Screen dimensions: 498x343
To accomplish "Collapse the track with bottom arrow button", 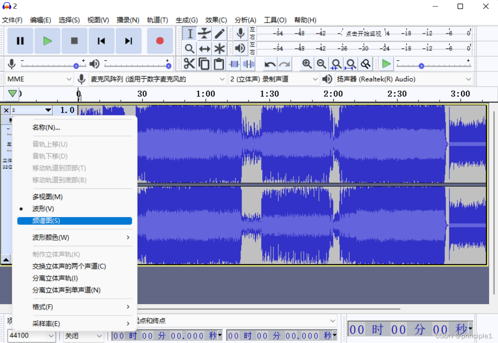I will (6, 259).
